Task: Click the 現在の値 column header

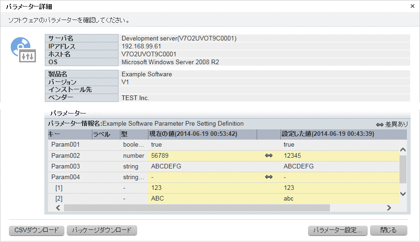Action: tap(203, 134)
